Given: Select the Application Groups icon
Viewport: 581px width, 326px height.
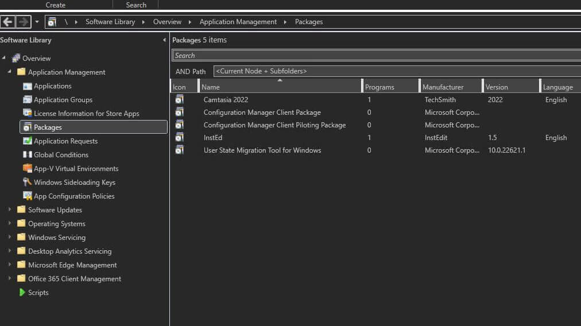Looking at the screenshot, I should (x=28, y=100).
